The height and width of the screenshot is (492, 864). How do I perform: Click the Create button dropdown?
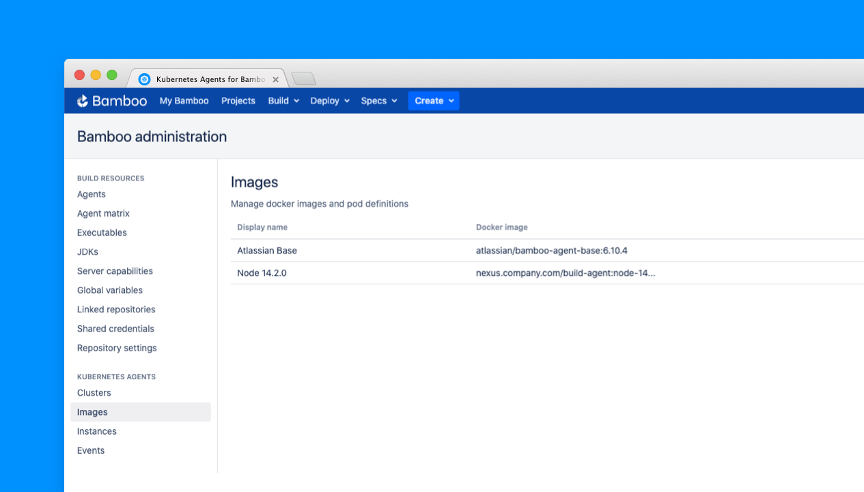(434, 100)
